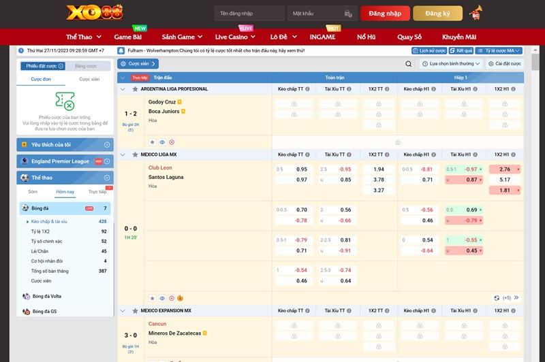The width and height of the screenshot is (545, 362).
Task: Switch to Bảng cược tab
Action: tap(86, 66)
